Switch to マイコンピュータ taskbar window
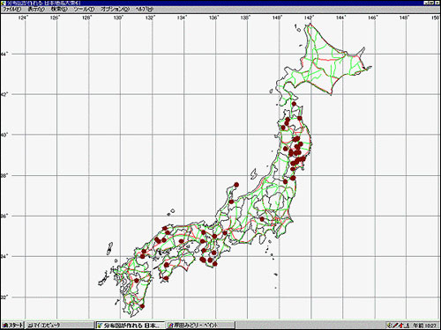The height and width of the screenshot is (330, 441). tap(59, 325)
